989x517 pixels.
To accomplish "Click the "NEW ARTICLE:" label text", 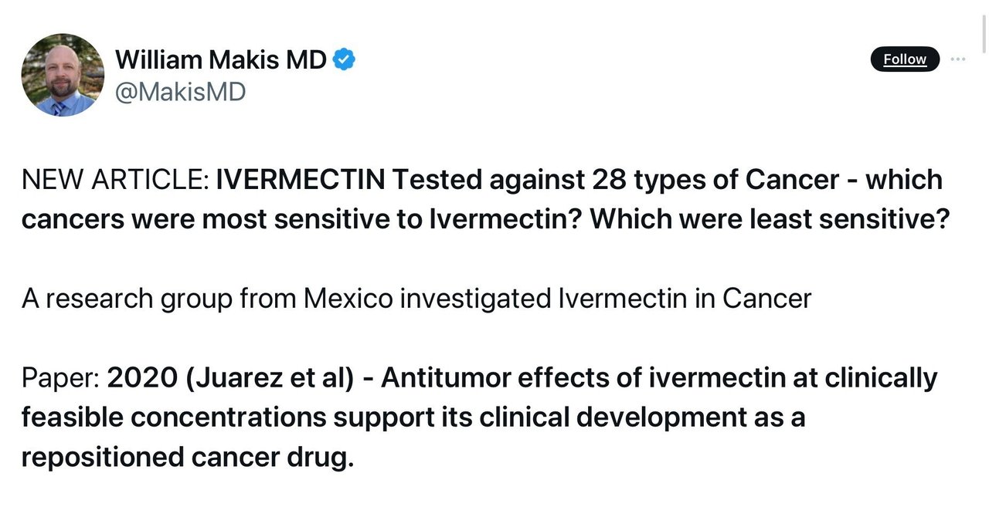I will tap(115, 180).
